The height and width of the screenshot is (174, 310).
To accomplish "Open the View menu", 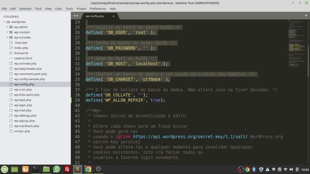I will (x=48, y=9).
